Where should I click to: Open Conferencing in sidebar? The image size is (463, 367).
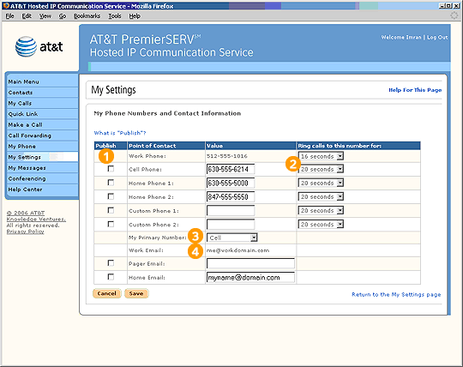pyautogui.click(x=43, y=178)
